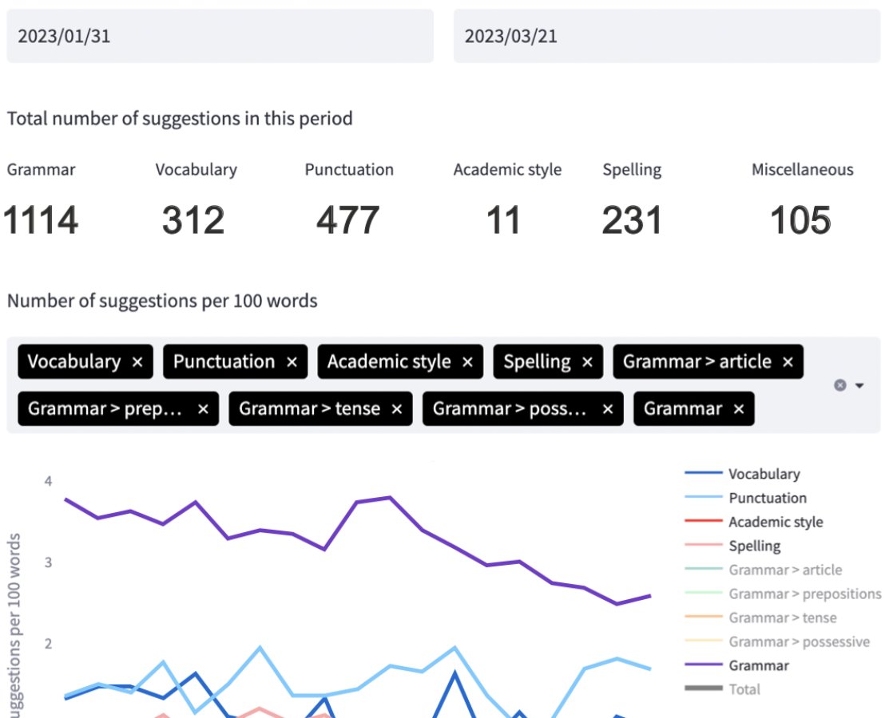The height and width of the screenshot is (718, 885).
Task: Clear all filters using the circled-x icon
Action: [840, 385]
